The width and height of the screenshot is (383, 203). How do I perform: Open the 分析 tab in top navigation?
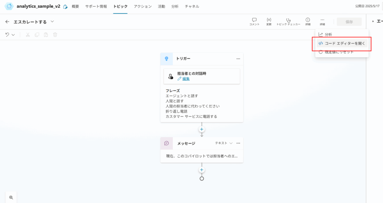175,7
